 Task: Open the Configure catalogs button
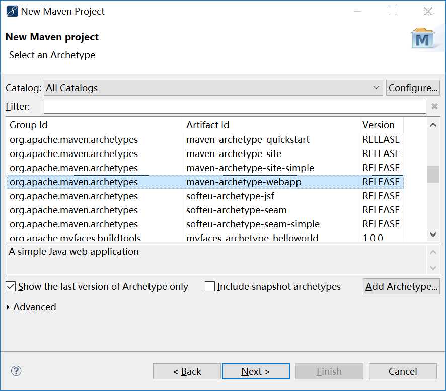click(x=413, y=88)
